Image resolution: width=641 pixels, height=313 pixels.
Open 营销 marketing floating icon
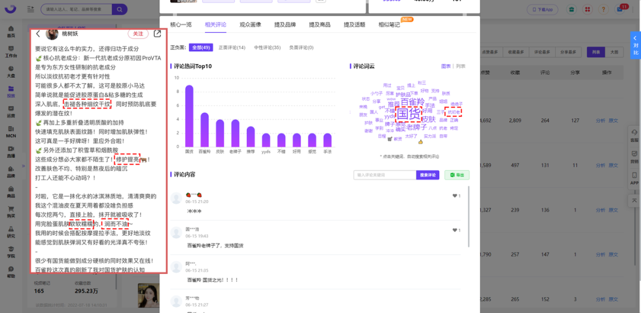click(x=634, y=157)
